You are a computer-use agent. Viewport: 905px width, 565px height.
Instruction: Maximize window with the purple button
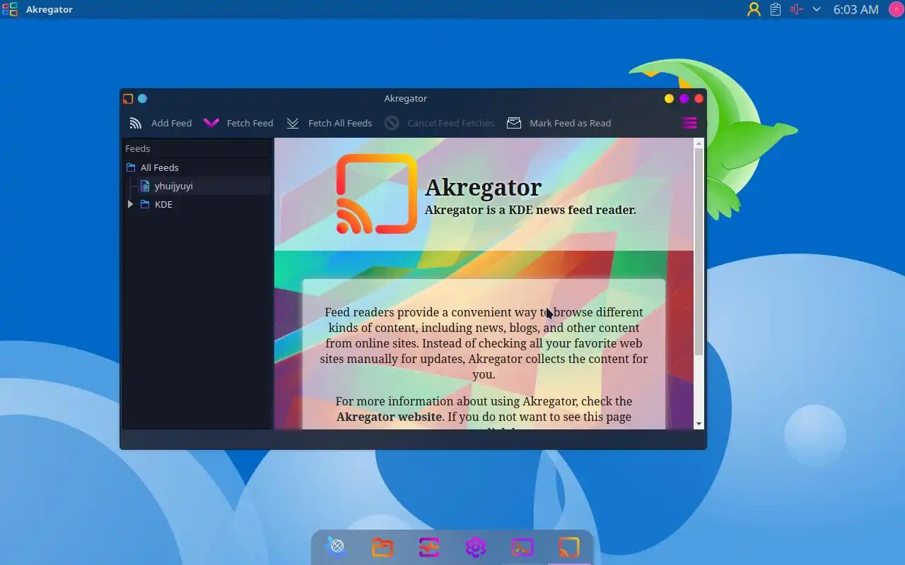(684, 99)
